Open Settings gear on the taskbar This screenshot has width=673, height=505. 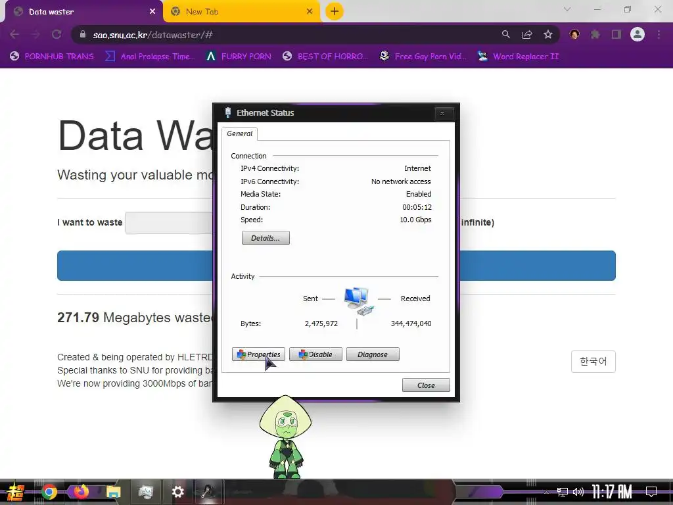click(x=177, y=492)
